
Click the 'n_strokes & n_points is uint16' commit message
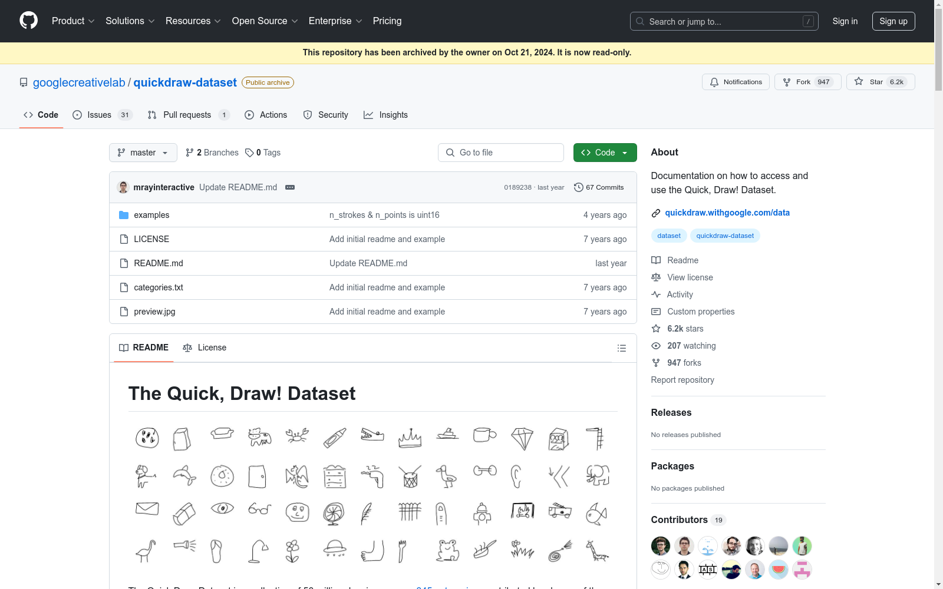pos(384,215)
